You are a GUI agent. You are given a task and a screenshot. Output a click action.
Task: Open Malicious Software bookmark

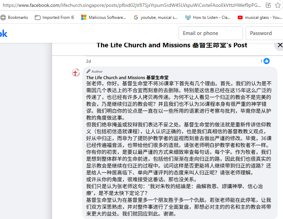[103, 17]
